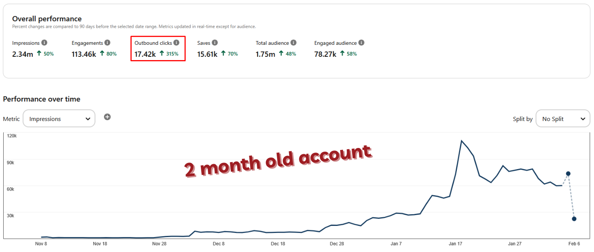The height and width of the screenshot is (252, 594).
Task: Click the green arrow next to 315%
Action: click(x=162, y=53)
